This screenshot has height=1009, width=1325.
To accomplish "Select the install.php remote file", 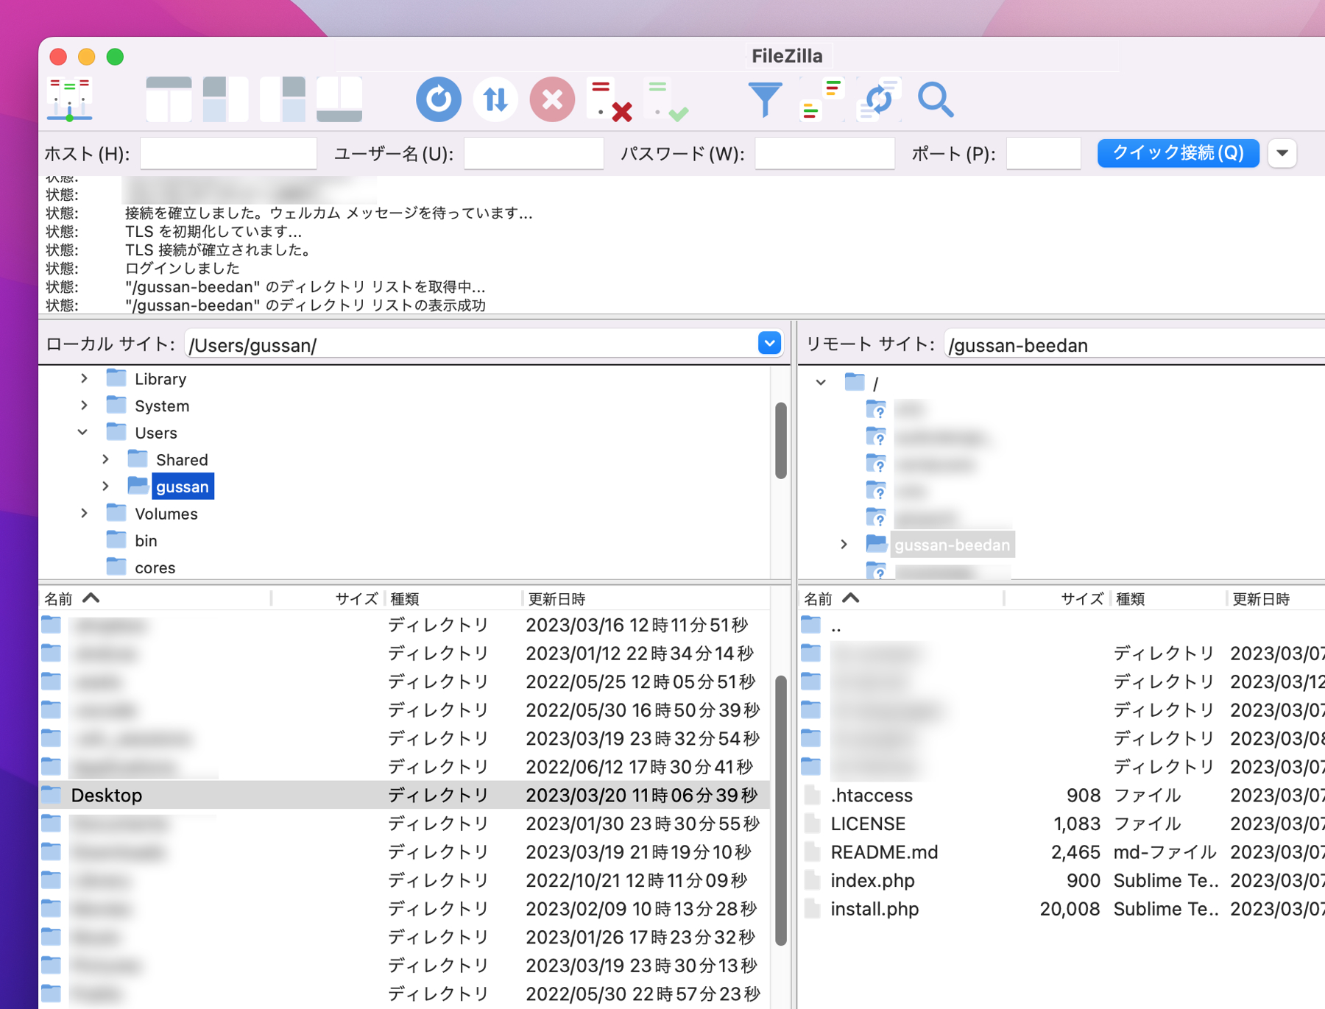I will 875,909.
